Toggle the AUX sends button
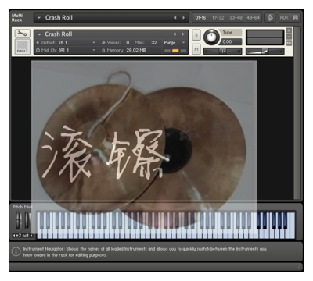 click(x=284, y=18)
